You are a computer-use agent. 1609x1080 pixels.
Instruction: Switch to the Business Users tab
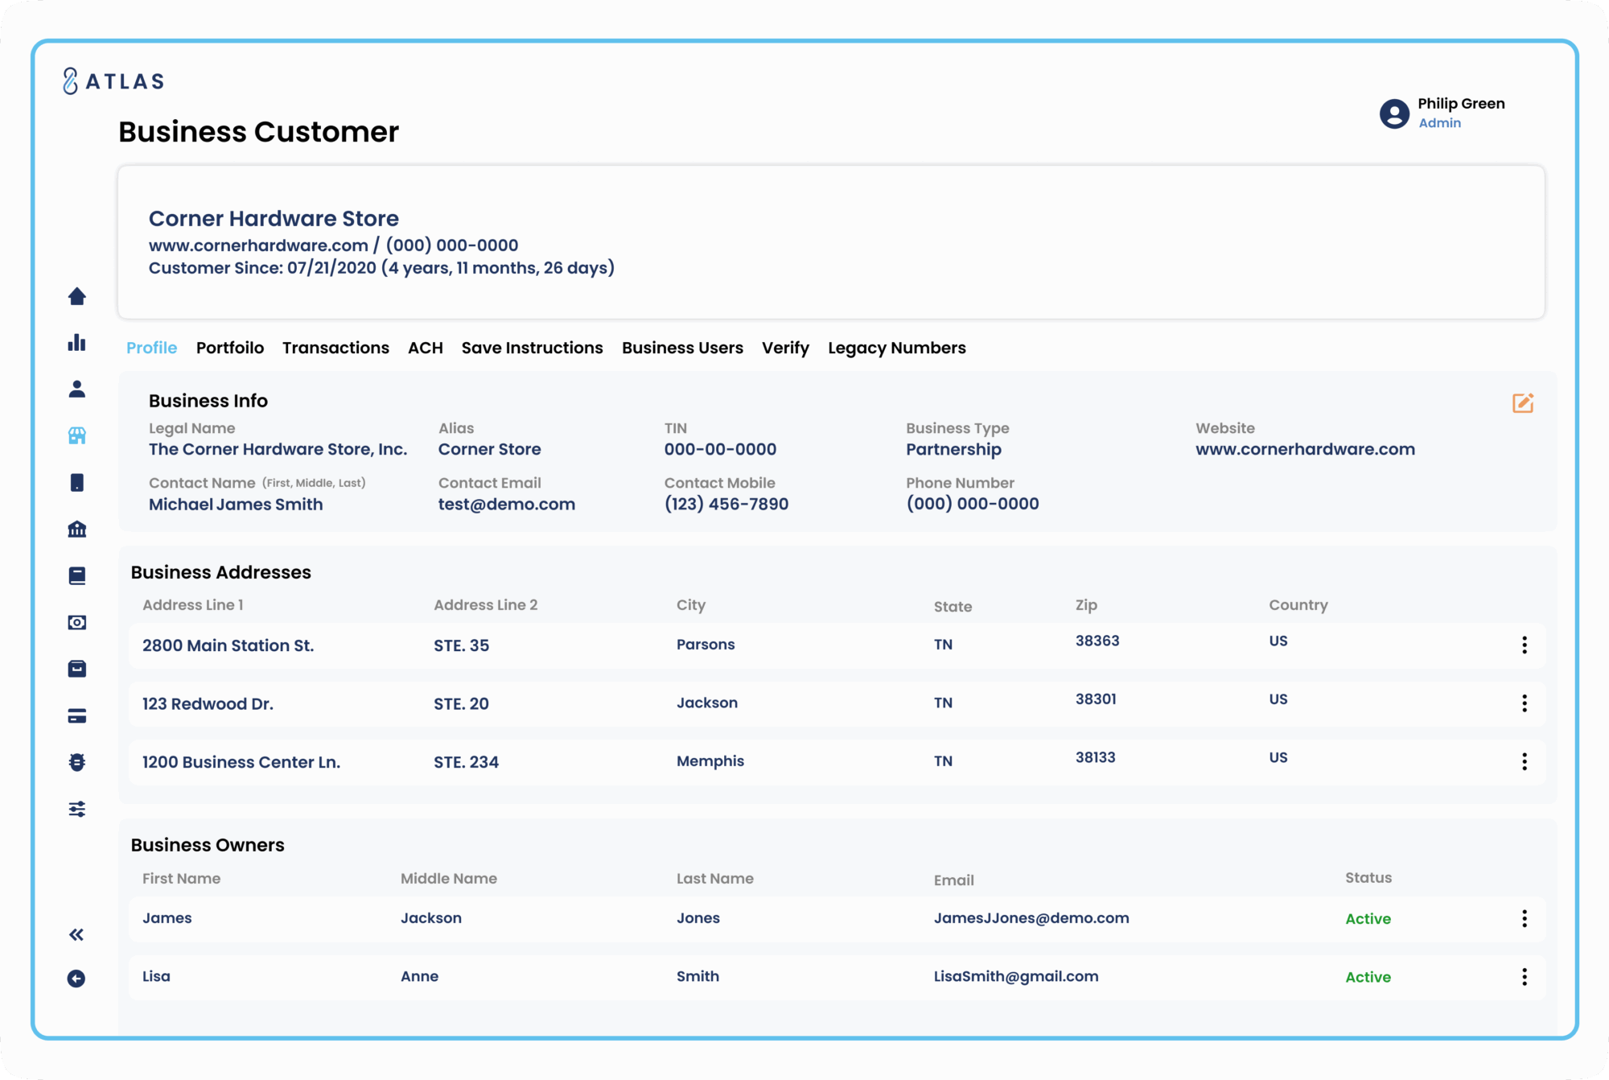(682, 348)
